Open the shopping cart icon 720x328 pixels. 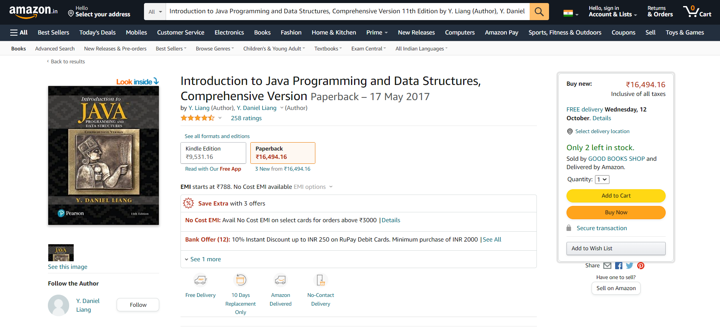coord(697,11)
